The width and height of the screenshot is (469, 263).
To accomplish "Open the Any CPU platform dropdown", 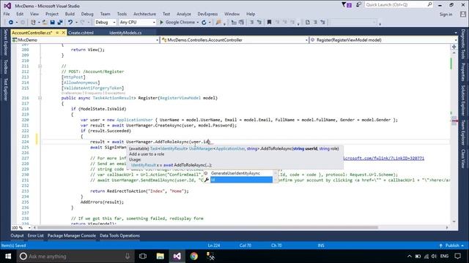I will click(137, 23).
